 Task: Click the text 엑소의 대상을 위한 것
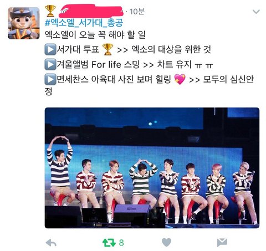(171, 49)
